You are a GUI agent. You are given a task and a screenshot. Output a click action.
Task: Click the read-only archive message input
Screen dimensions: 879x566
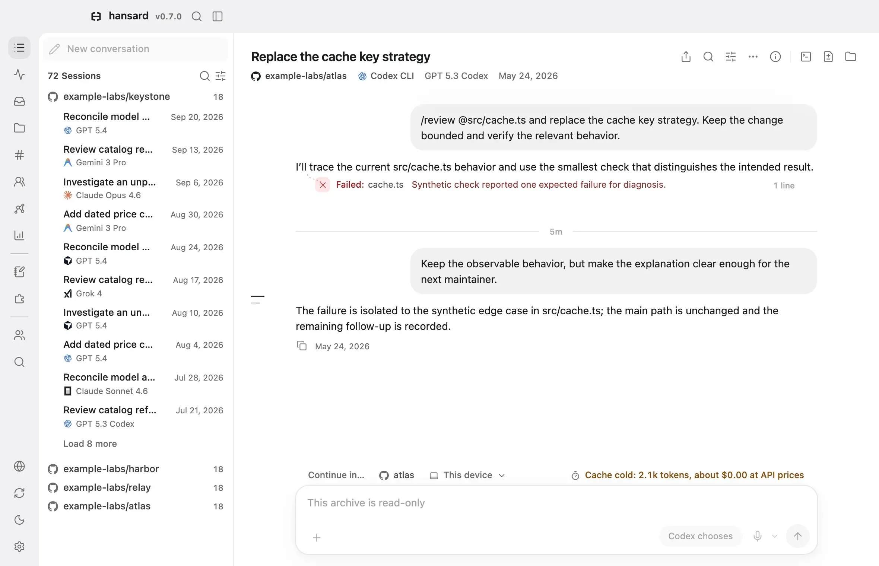(x=556, y=503)
